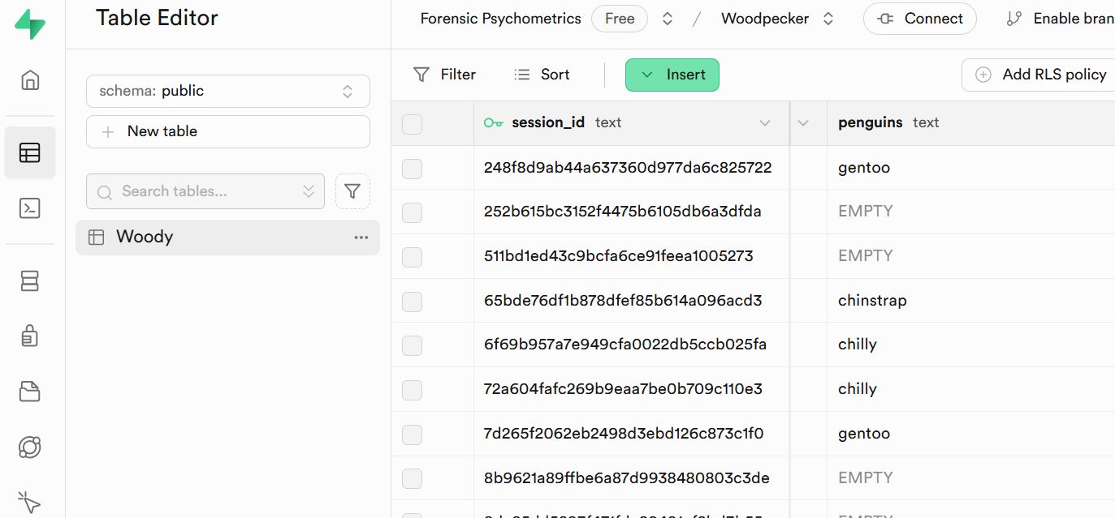Image resolution: width=1115 pixels, height=518 pixels.
Task: Open the Supabase home logo
Action: pyautogui.click(x=30, y=24)
